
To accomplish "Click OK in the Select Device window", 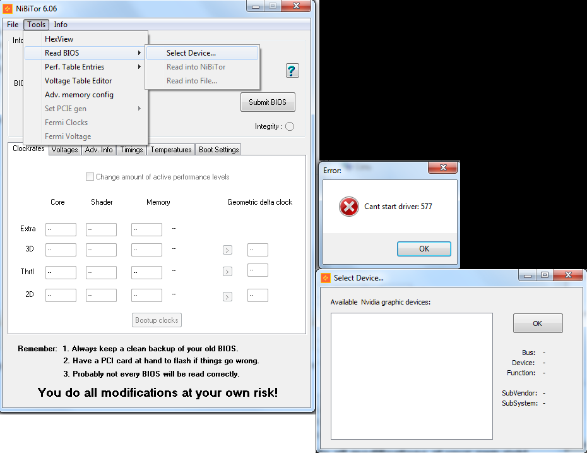I will tap(538, 323).
